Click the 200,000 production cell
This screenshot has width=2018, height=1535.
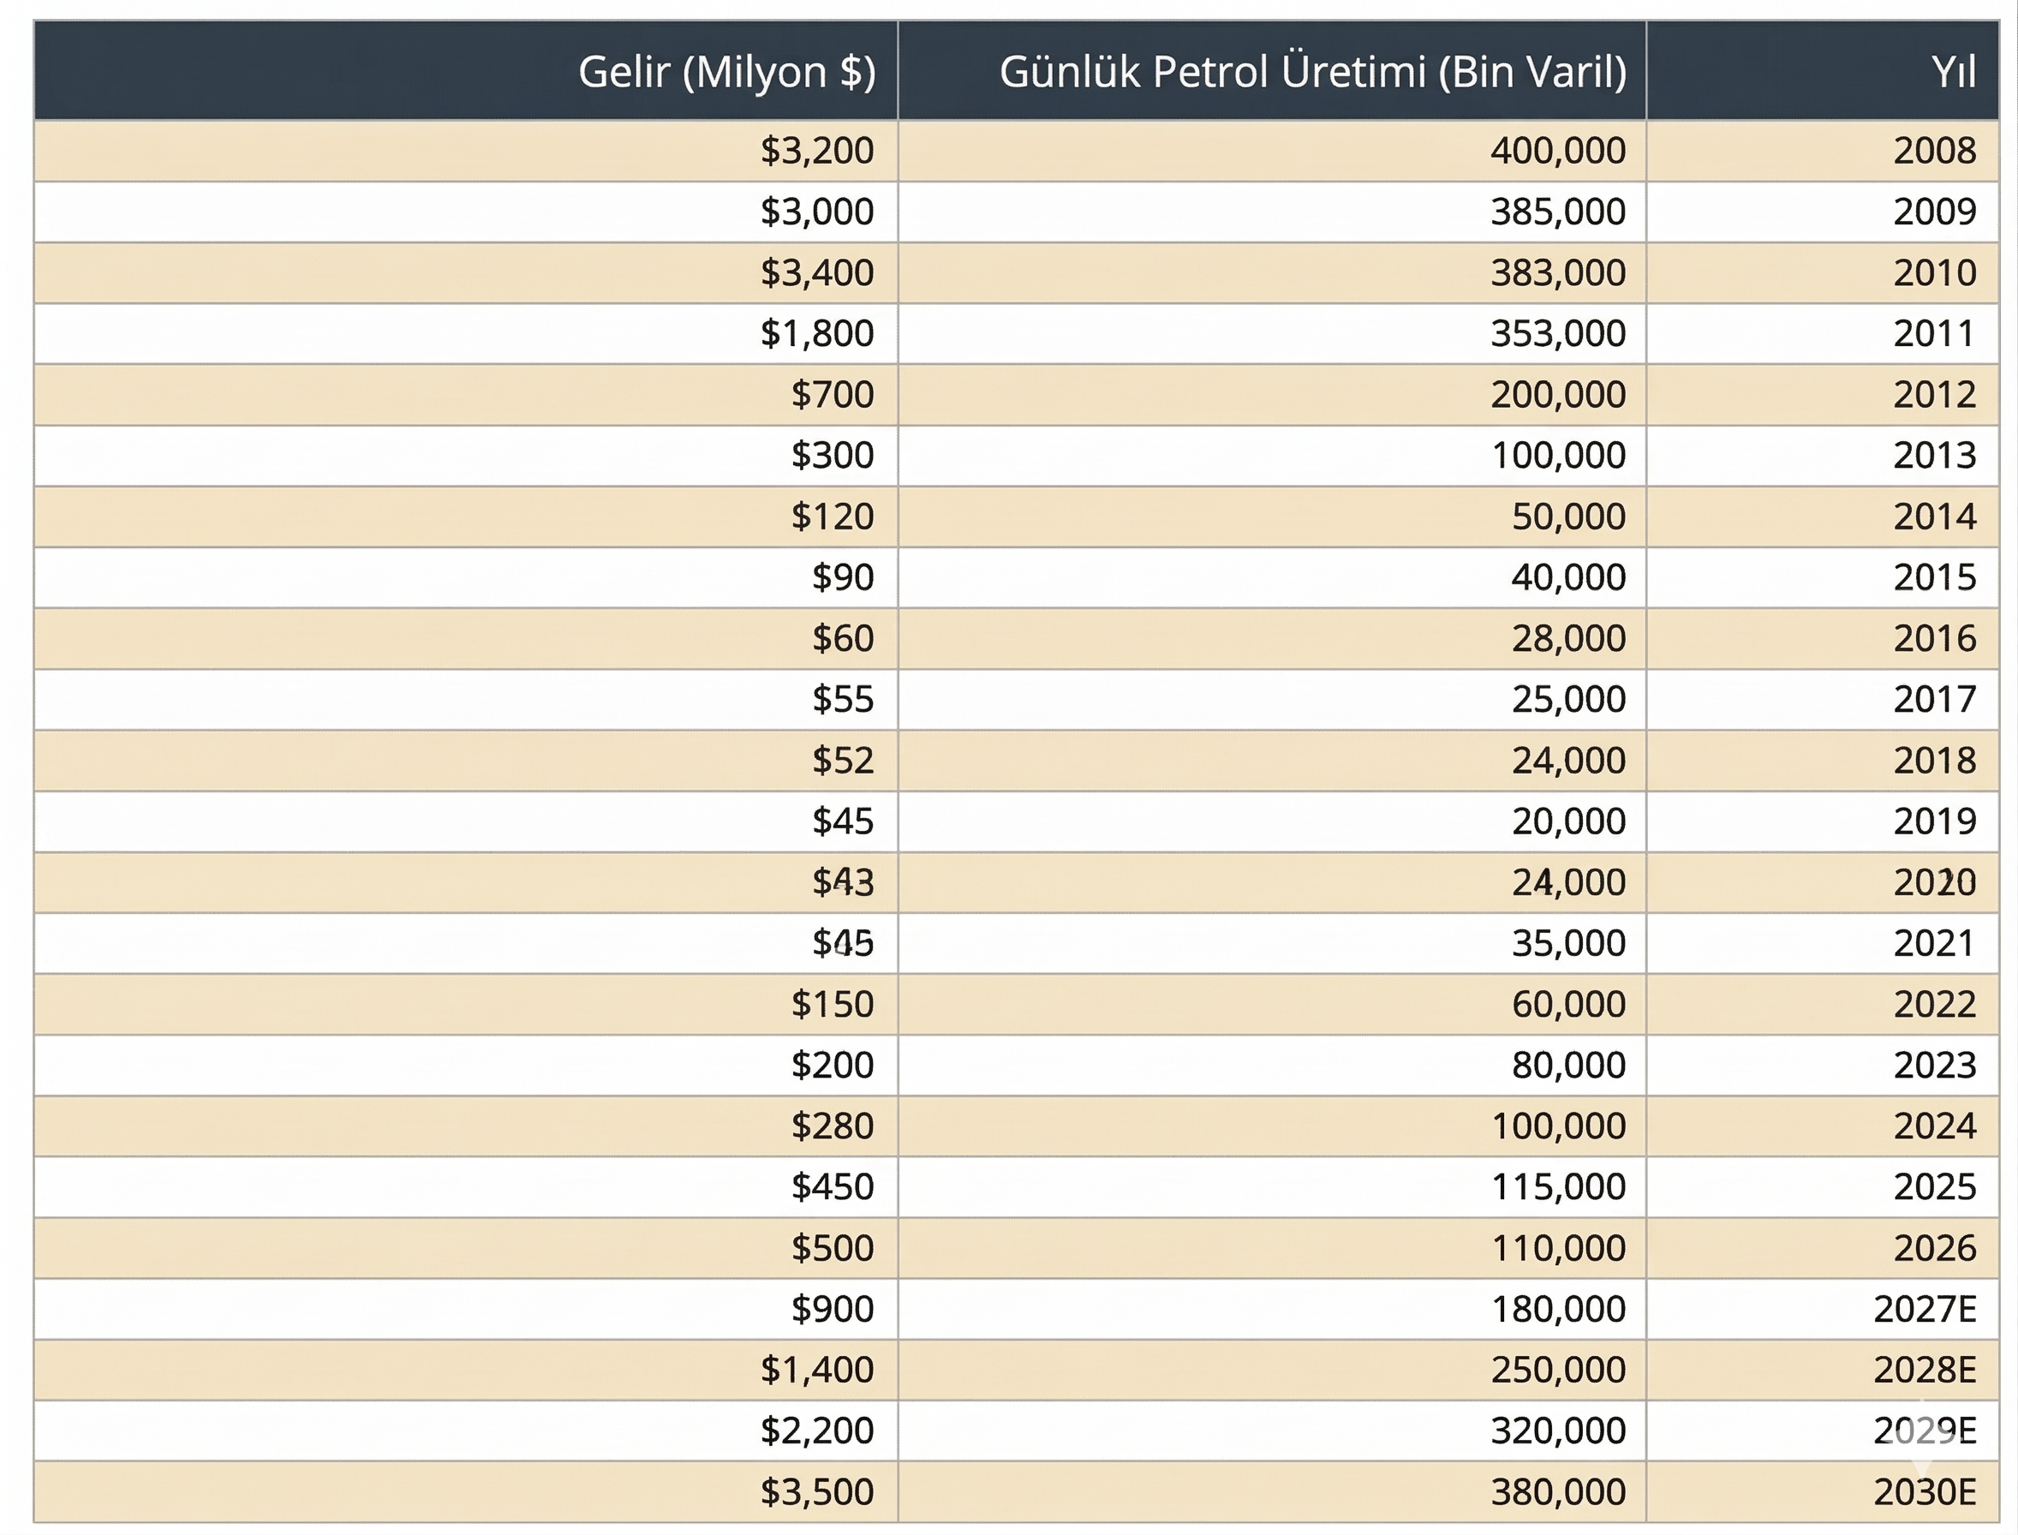(1557, 394)
